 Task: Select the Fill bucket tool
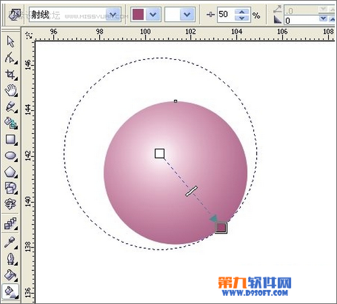point(11,275)
